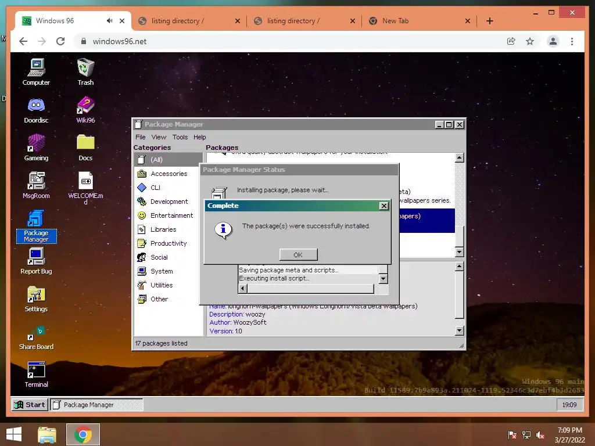Launch the Share Board desktop shortcut
This screenshot has width=595, height=446.
coord(36,337)
